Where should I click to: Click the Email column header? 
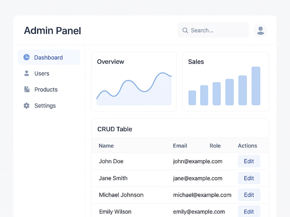(180, 146)
